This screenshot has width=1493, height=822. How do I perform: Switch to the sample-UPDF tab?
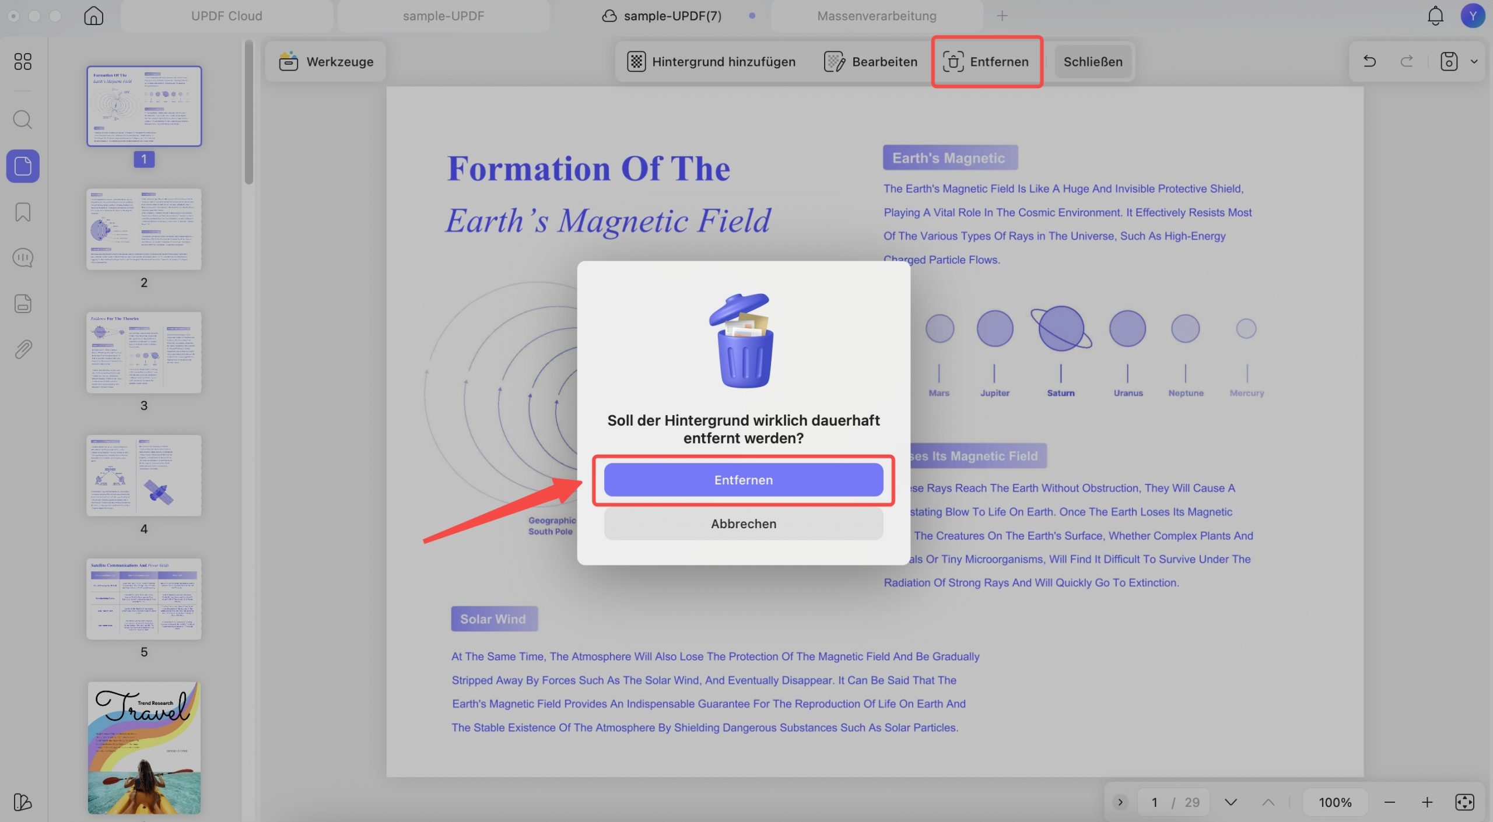[443, 16]
